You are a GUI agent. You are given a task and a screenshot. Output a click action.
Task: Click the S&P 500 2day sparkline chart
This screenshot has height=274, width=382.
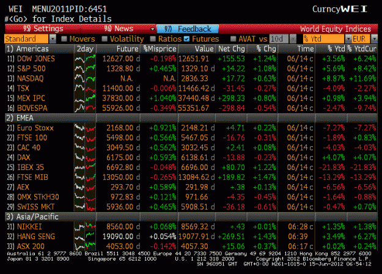(x=85, y=68)
